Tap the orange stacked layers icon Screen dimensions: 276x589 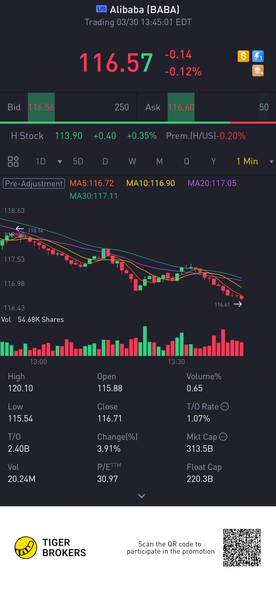tap(258, 71)
